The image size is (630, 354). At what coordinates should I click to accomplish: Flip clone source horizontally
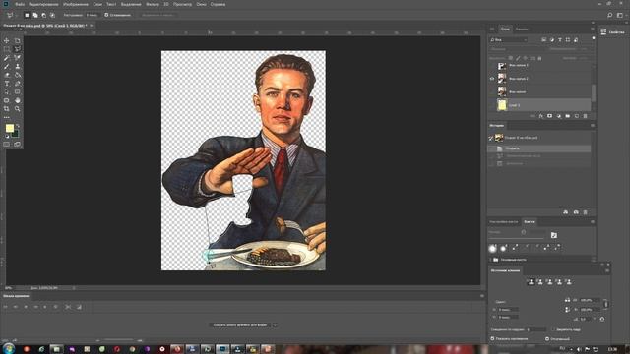click(x=567, y=300)
